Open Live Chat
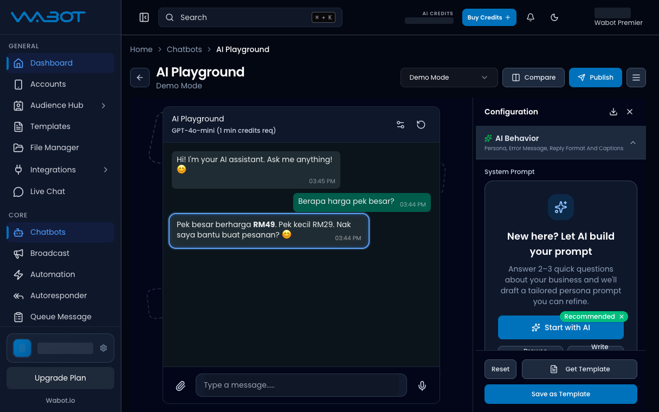Viewport: 659px width, 412px height. (60, 191)
